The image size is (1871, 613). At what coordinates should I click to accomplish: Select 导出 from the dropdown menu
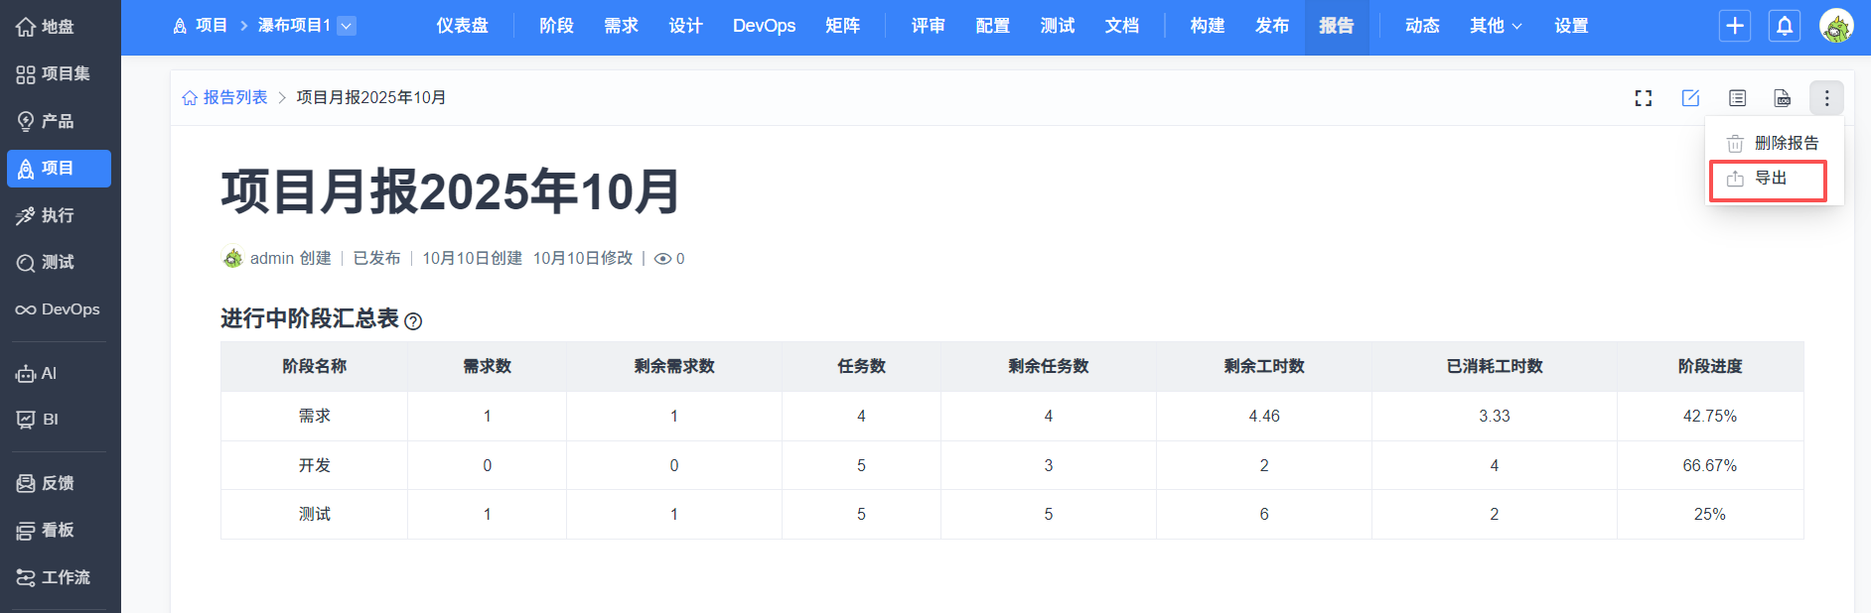click(x=1770, y=179)
